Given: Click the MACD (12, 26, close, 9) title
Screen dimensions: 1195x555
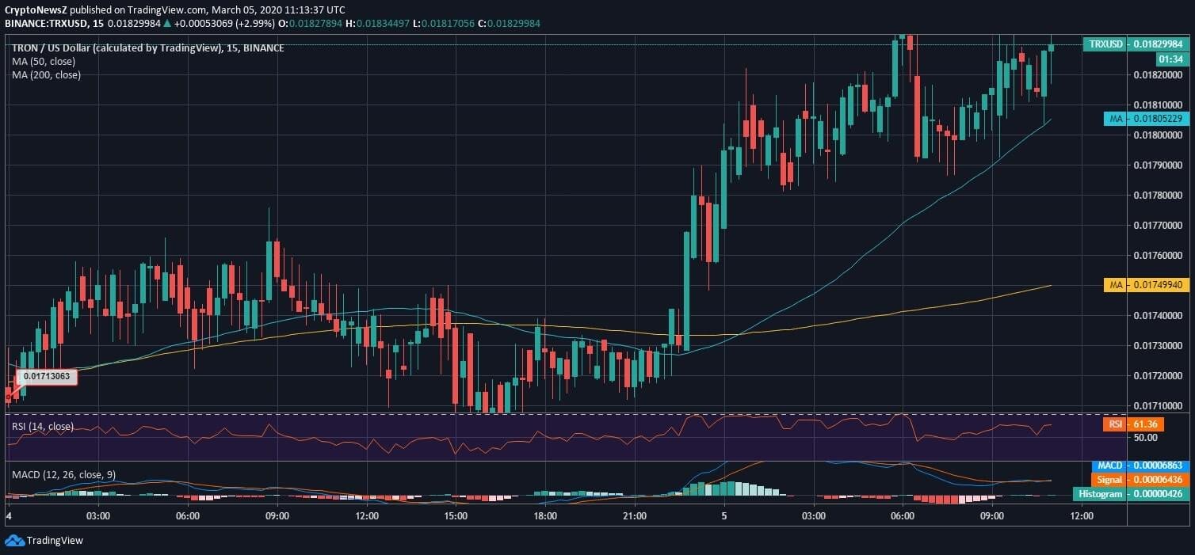Looking at the screenshot, I should [63, 475].
